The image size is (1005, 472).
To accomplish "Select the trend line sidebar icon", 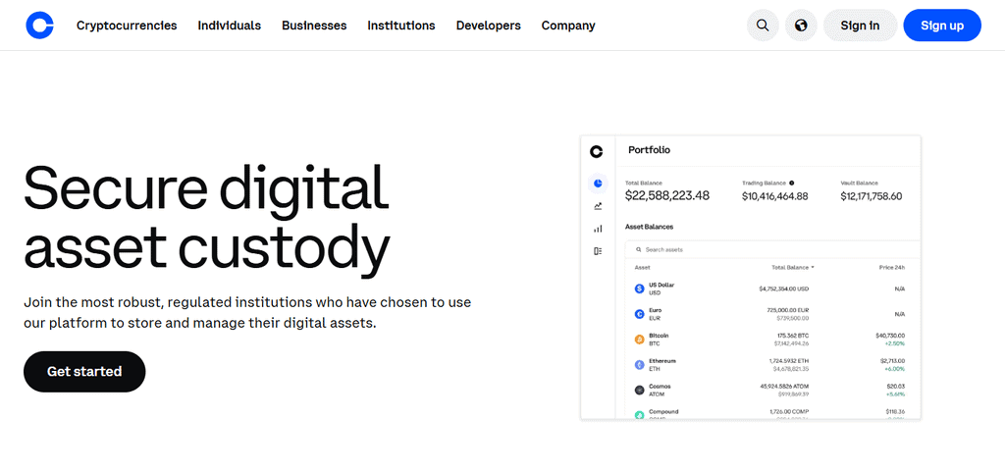I will (x=598, y=206).
